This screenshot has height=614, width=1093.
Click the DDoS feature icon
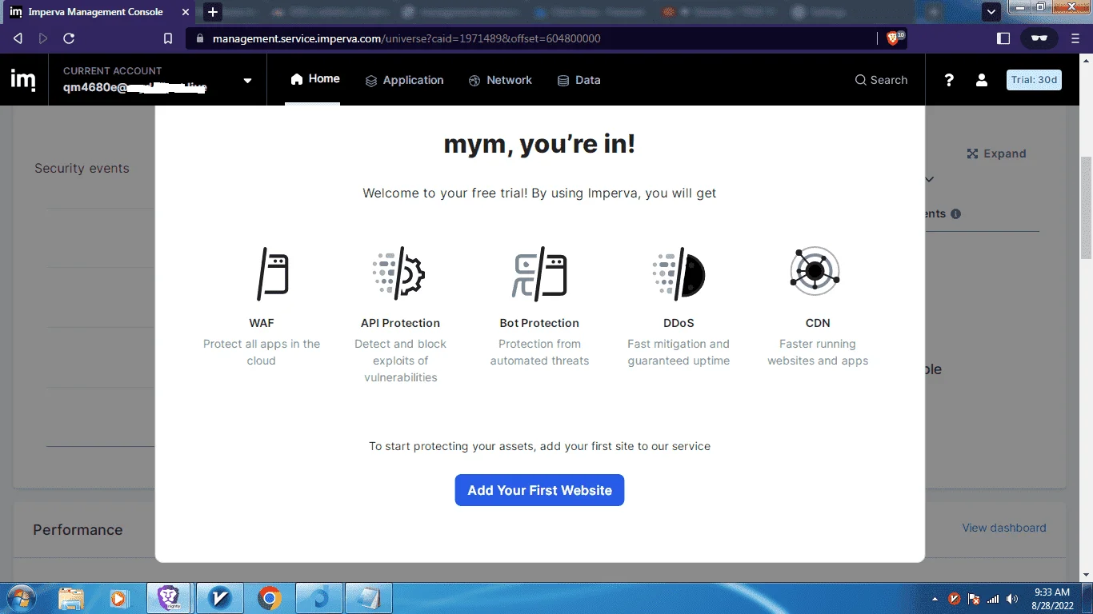[679, 273]
